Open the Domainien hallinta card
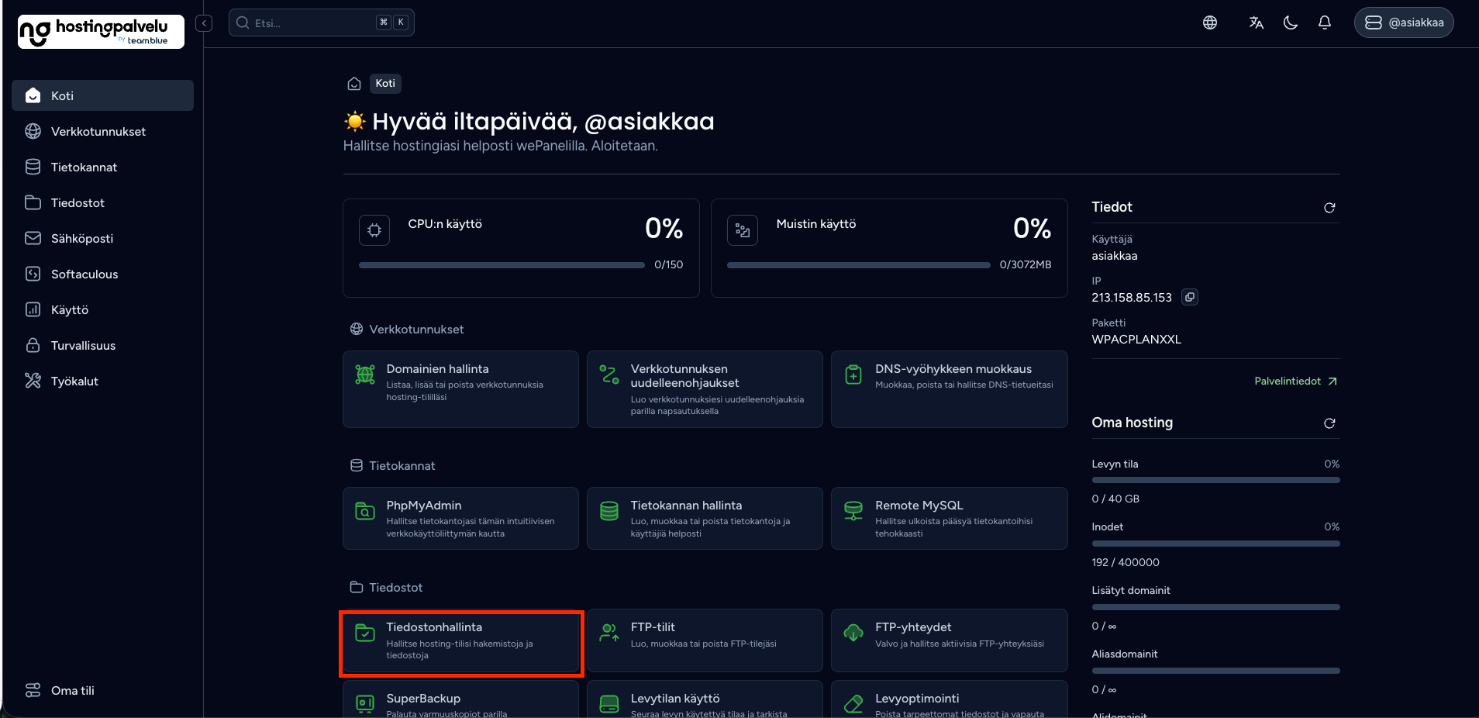This screenshot has width=1479, height=718. point(460,389)
